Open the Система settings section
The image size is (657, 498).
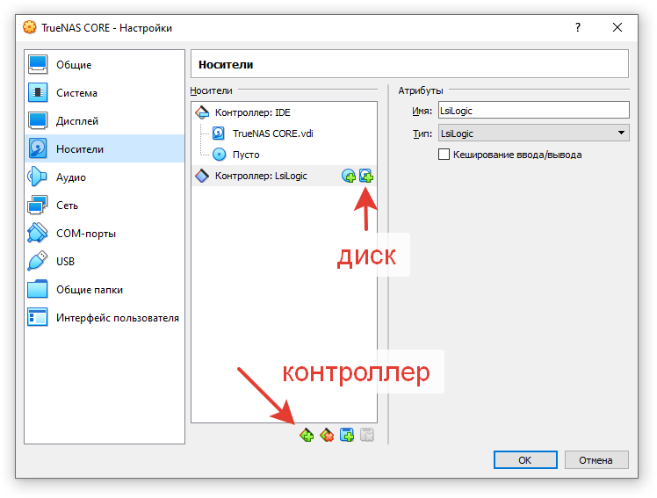click(105, 92)
